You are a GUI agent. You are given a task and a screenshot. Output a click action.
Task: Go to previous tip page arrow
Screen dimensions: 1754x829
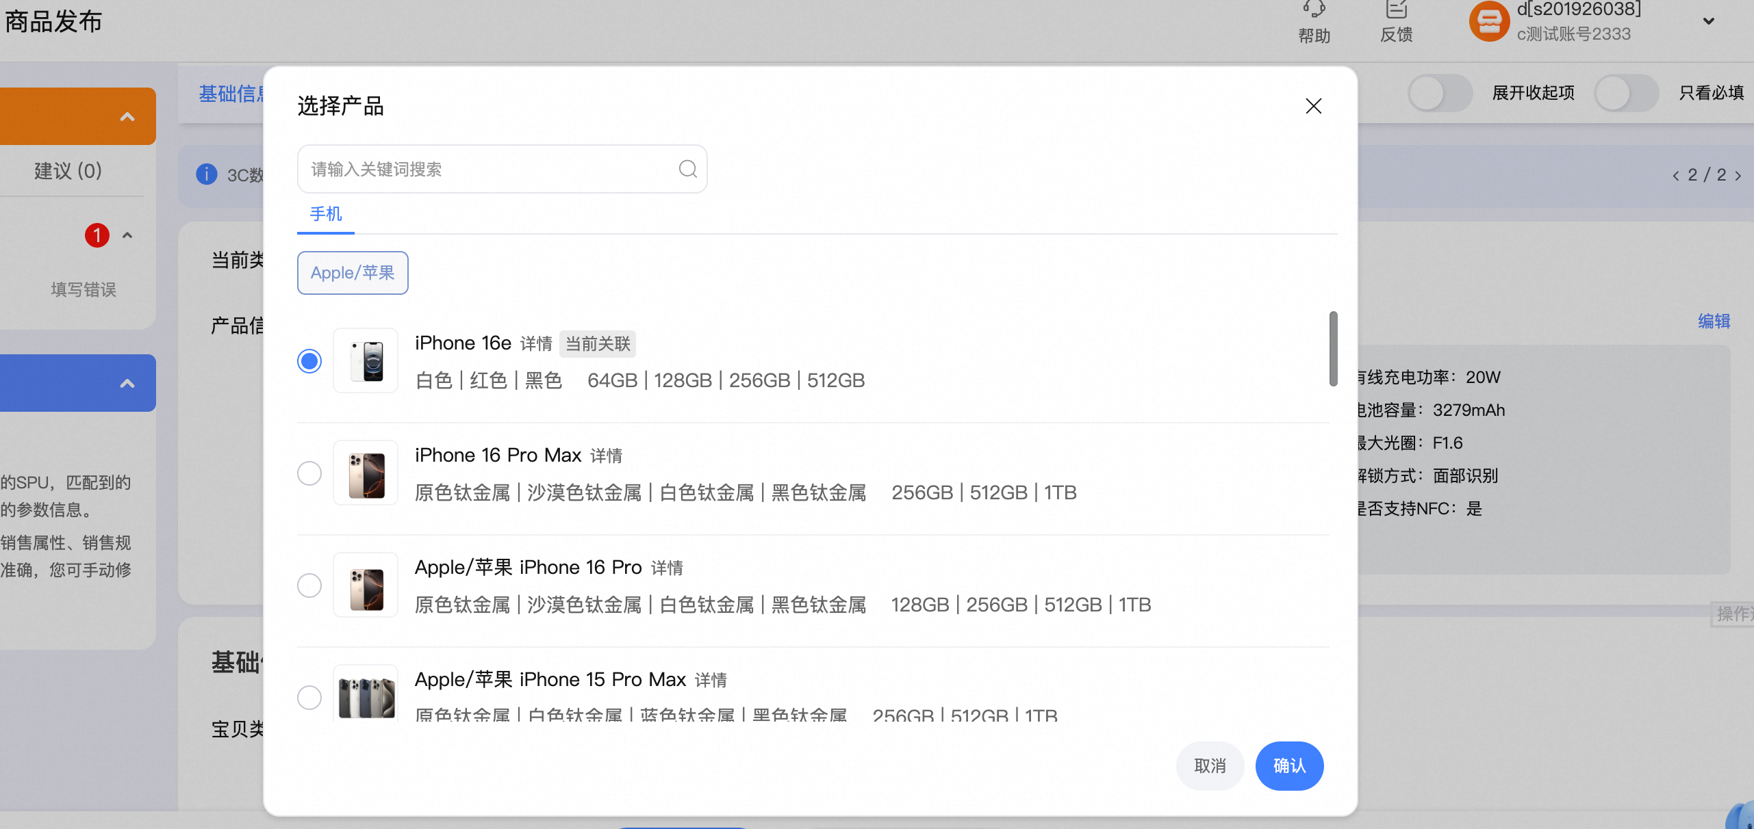pyautogui.click(x=1675, y=176)
